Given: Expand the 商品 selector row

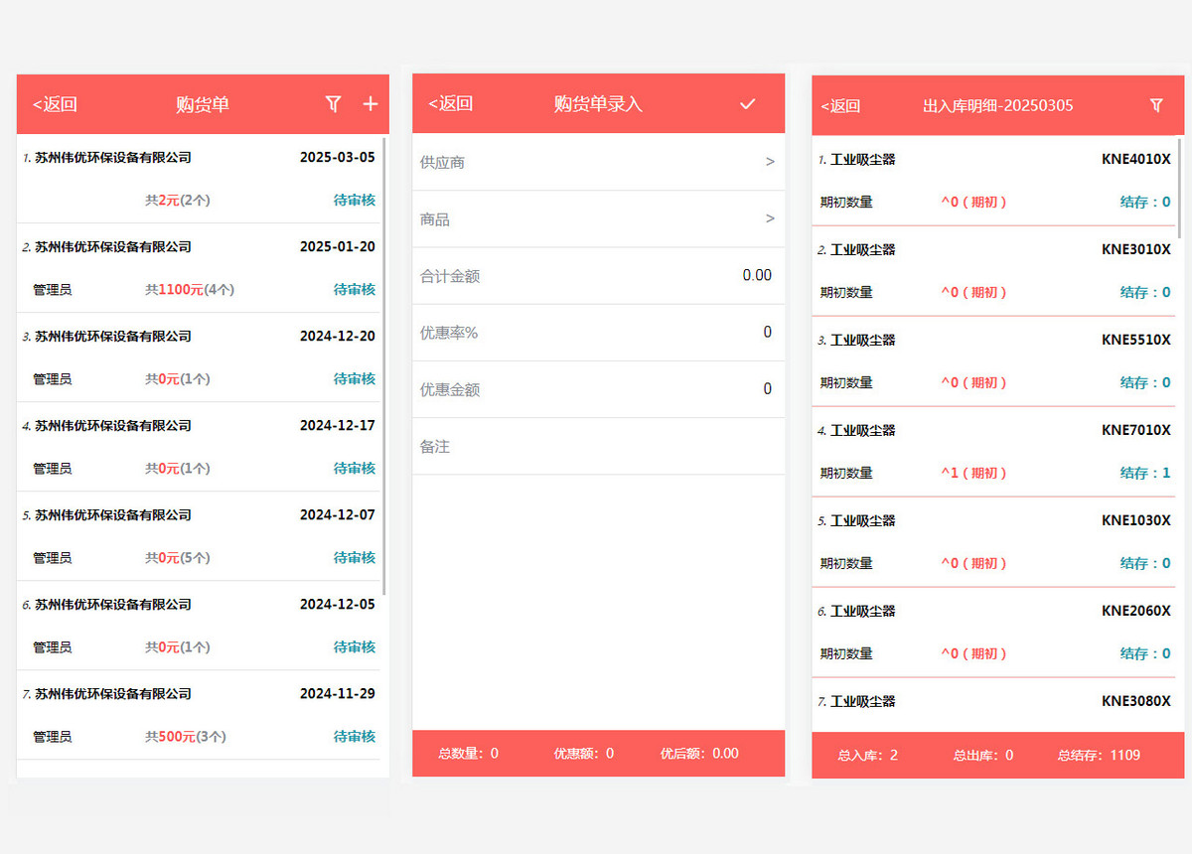Looking at the screenshot, I should tap(598, 219).
